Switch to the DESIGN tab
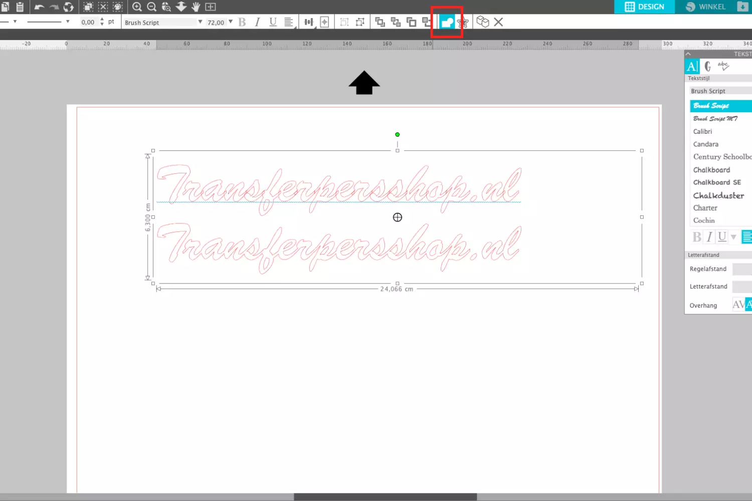This screenshot has height=501, width=752. [644, 7]
